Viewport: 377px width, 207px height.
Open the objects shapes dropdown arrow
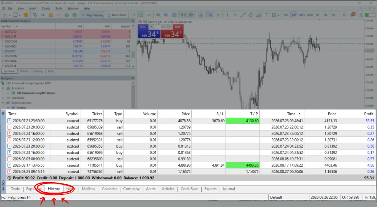(278, 15)
